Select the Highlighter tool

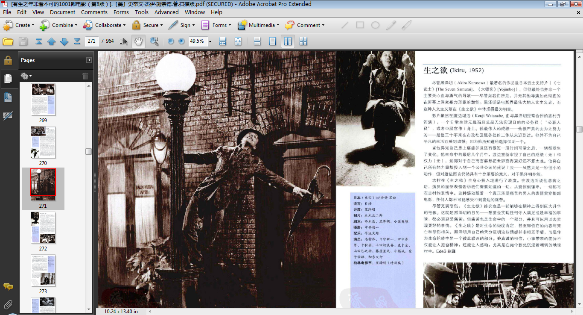(x=406, y=25)
